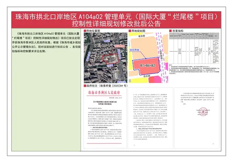
Task: Click the red square marker before 批复指标
Action: tap(170, 31)
